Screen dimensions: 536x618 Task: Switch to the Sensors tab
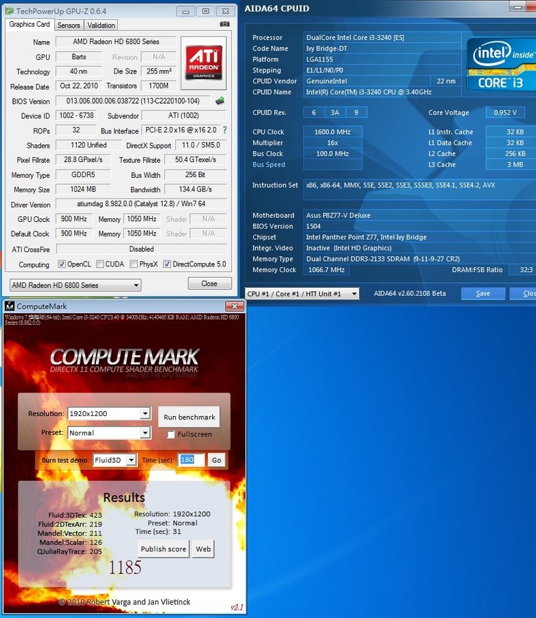click(69, 25)
